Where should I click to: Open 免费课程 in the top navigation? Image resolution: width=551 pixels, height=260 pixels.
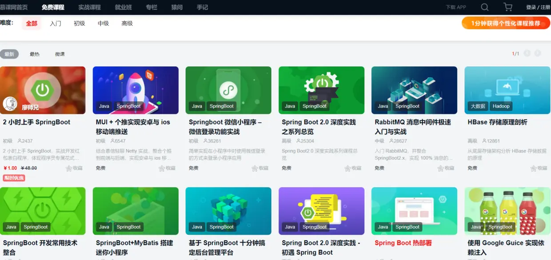(53, 7)
